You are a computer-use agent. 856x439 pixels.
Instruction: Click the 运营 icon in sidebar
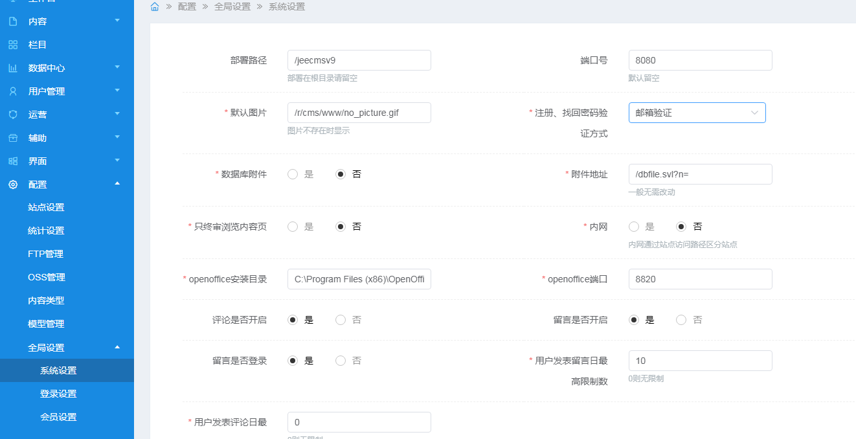click(13, 115)
